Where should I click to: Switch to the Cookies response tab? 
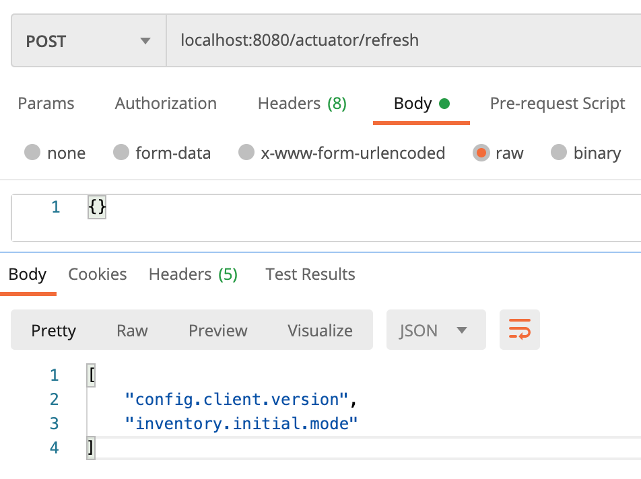97,274
